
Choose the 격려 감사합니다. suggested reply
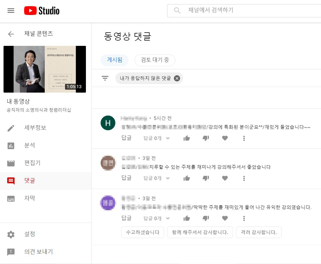(x=258, y=232)
